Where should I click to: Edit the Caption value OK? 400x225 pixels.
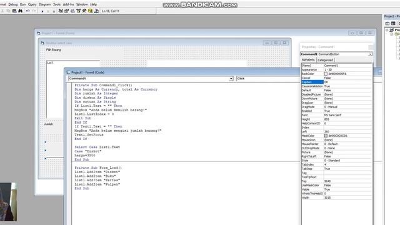(x=347, y=82)
